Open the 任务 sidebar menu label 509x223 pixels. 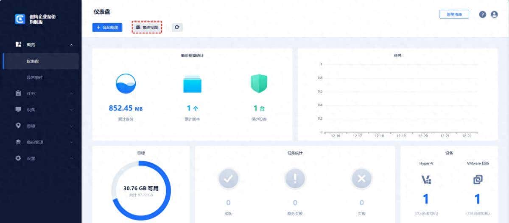(31, 94)
